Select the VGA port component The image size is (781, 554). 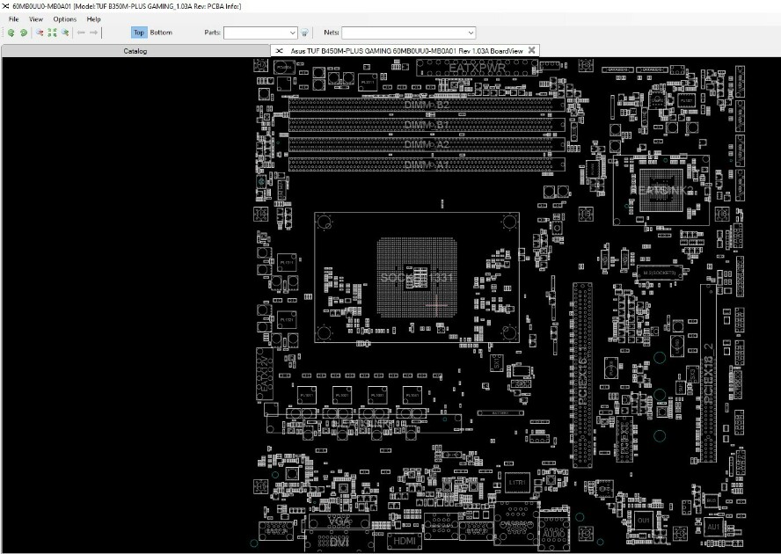coord(339,521)
